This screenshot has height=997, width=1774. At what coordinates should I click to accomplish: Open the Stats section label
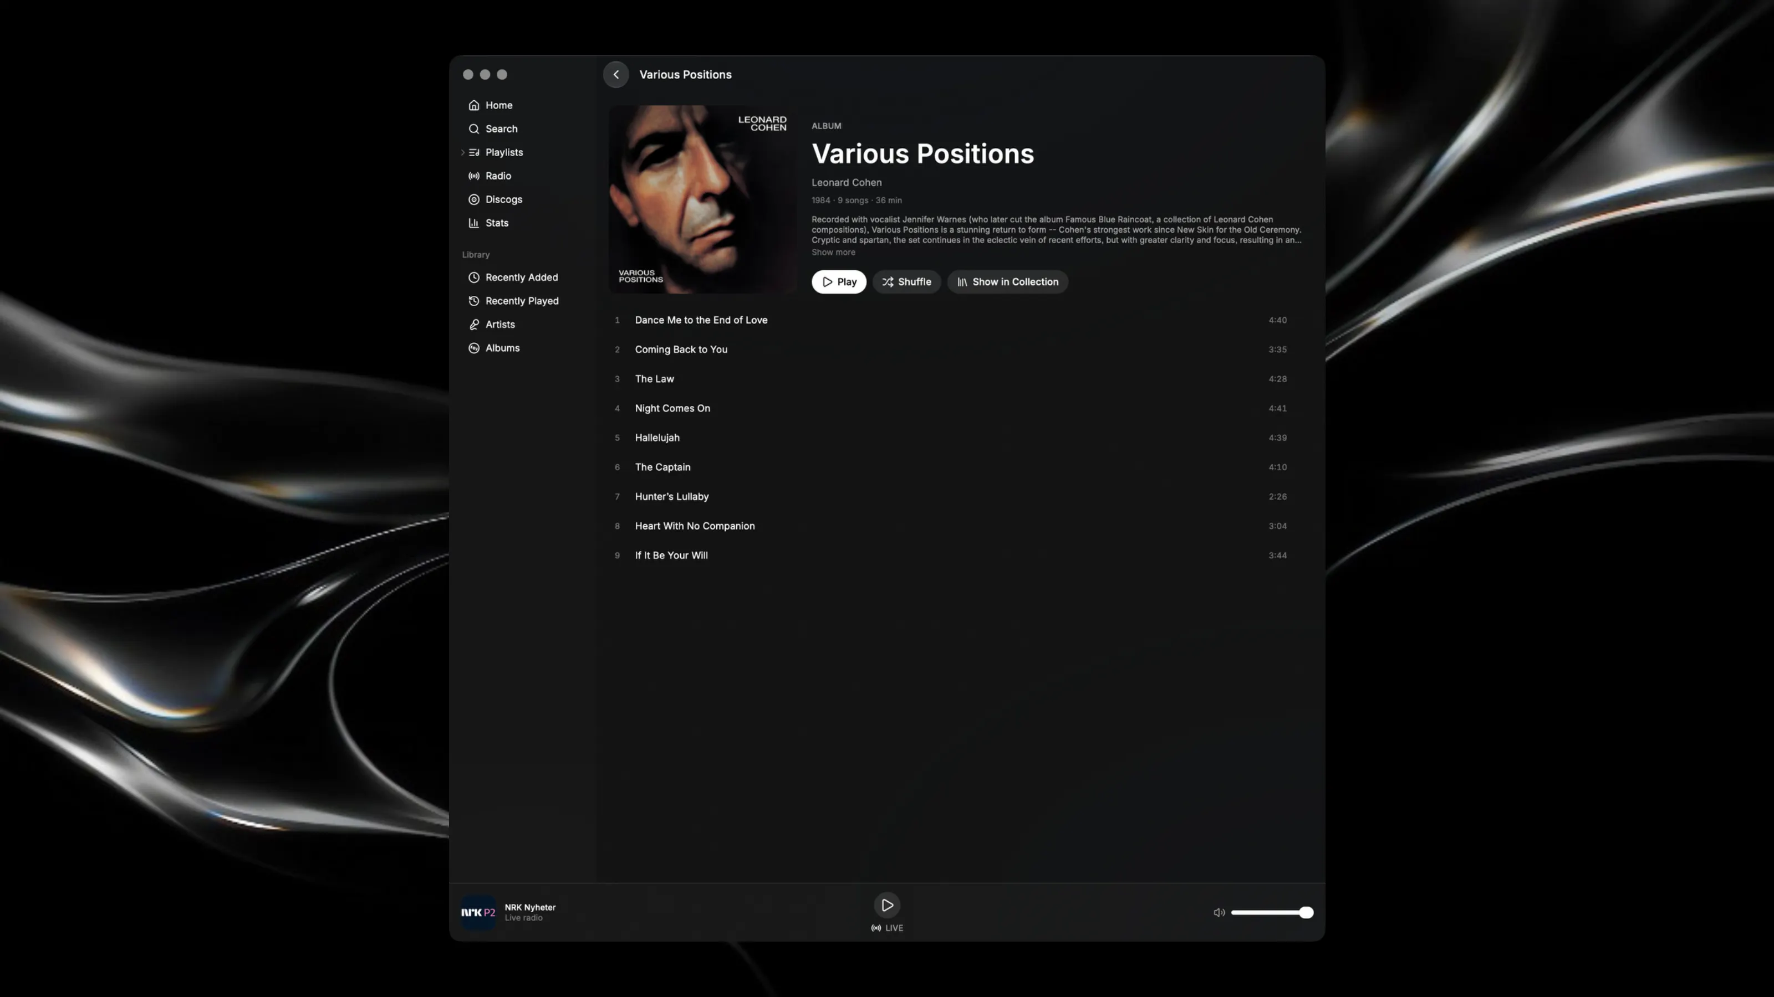(497, 223)
